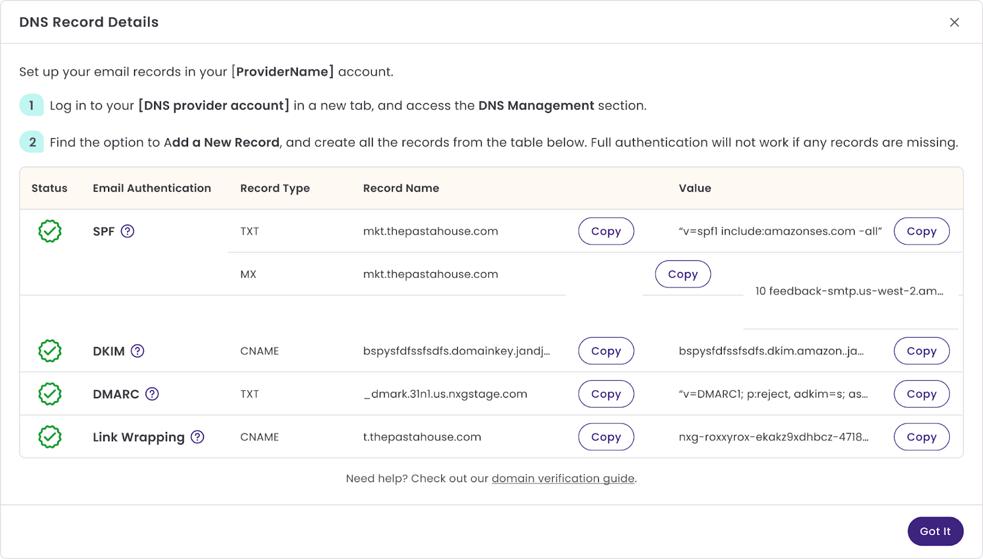This screenshot has height=559, width=983.
Task: Click the SPF verified status checkmark
Action: pos(50,231)
